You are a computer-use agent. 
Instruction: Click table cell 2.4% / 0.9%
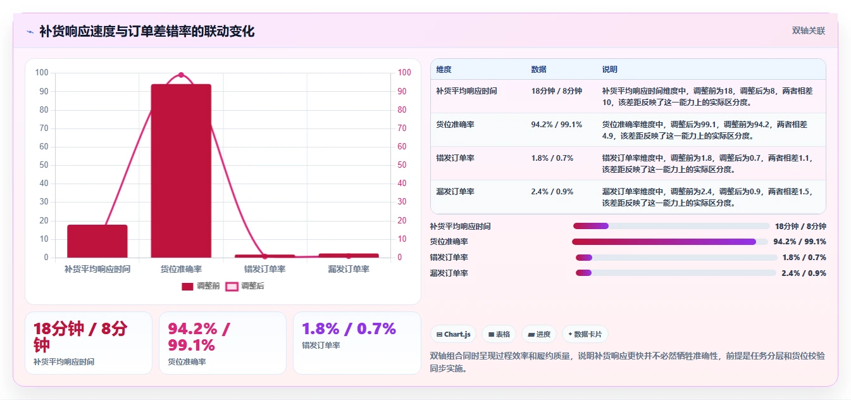tap(552, 192)
